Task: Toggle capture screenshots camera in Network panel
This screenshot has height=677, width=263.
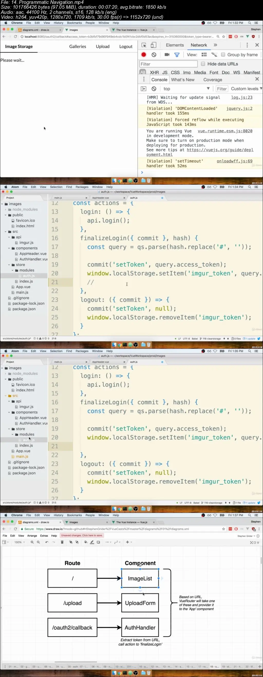Action: click(x=167, y=55)
